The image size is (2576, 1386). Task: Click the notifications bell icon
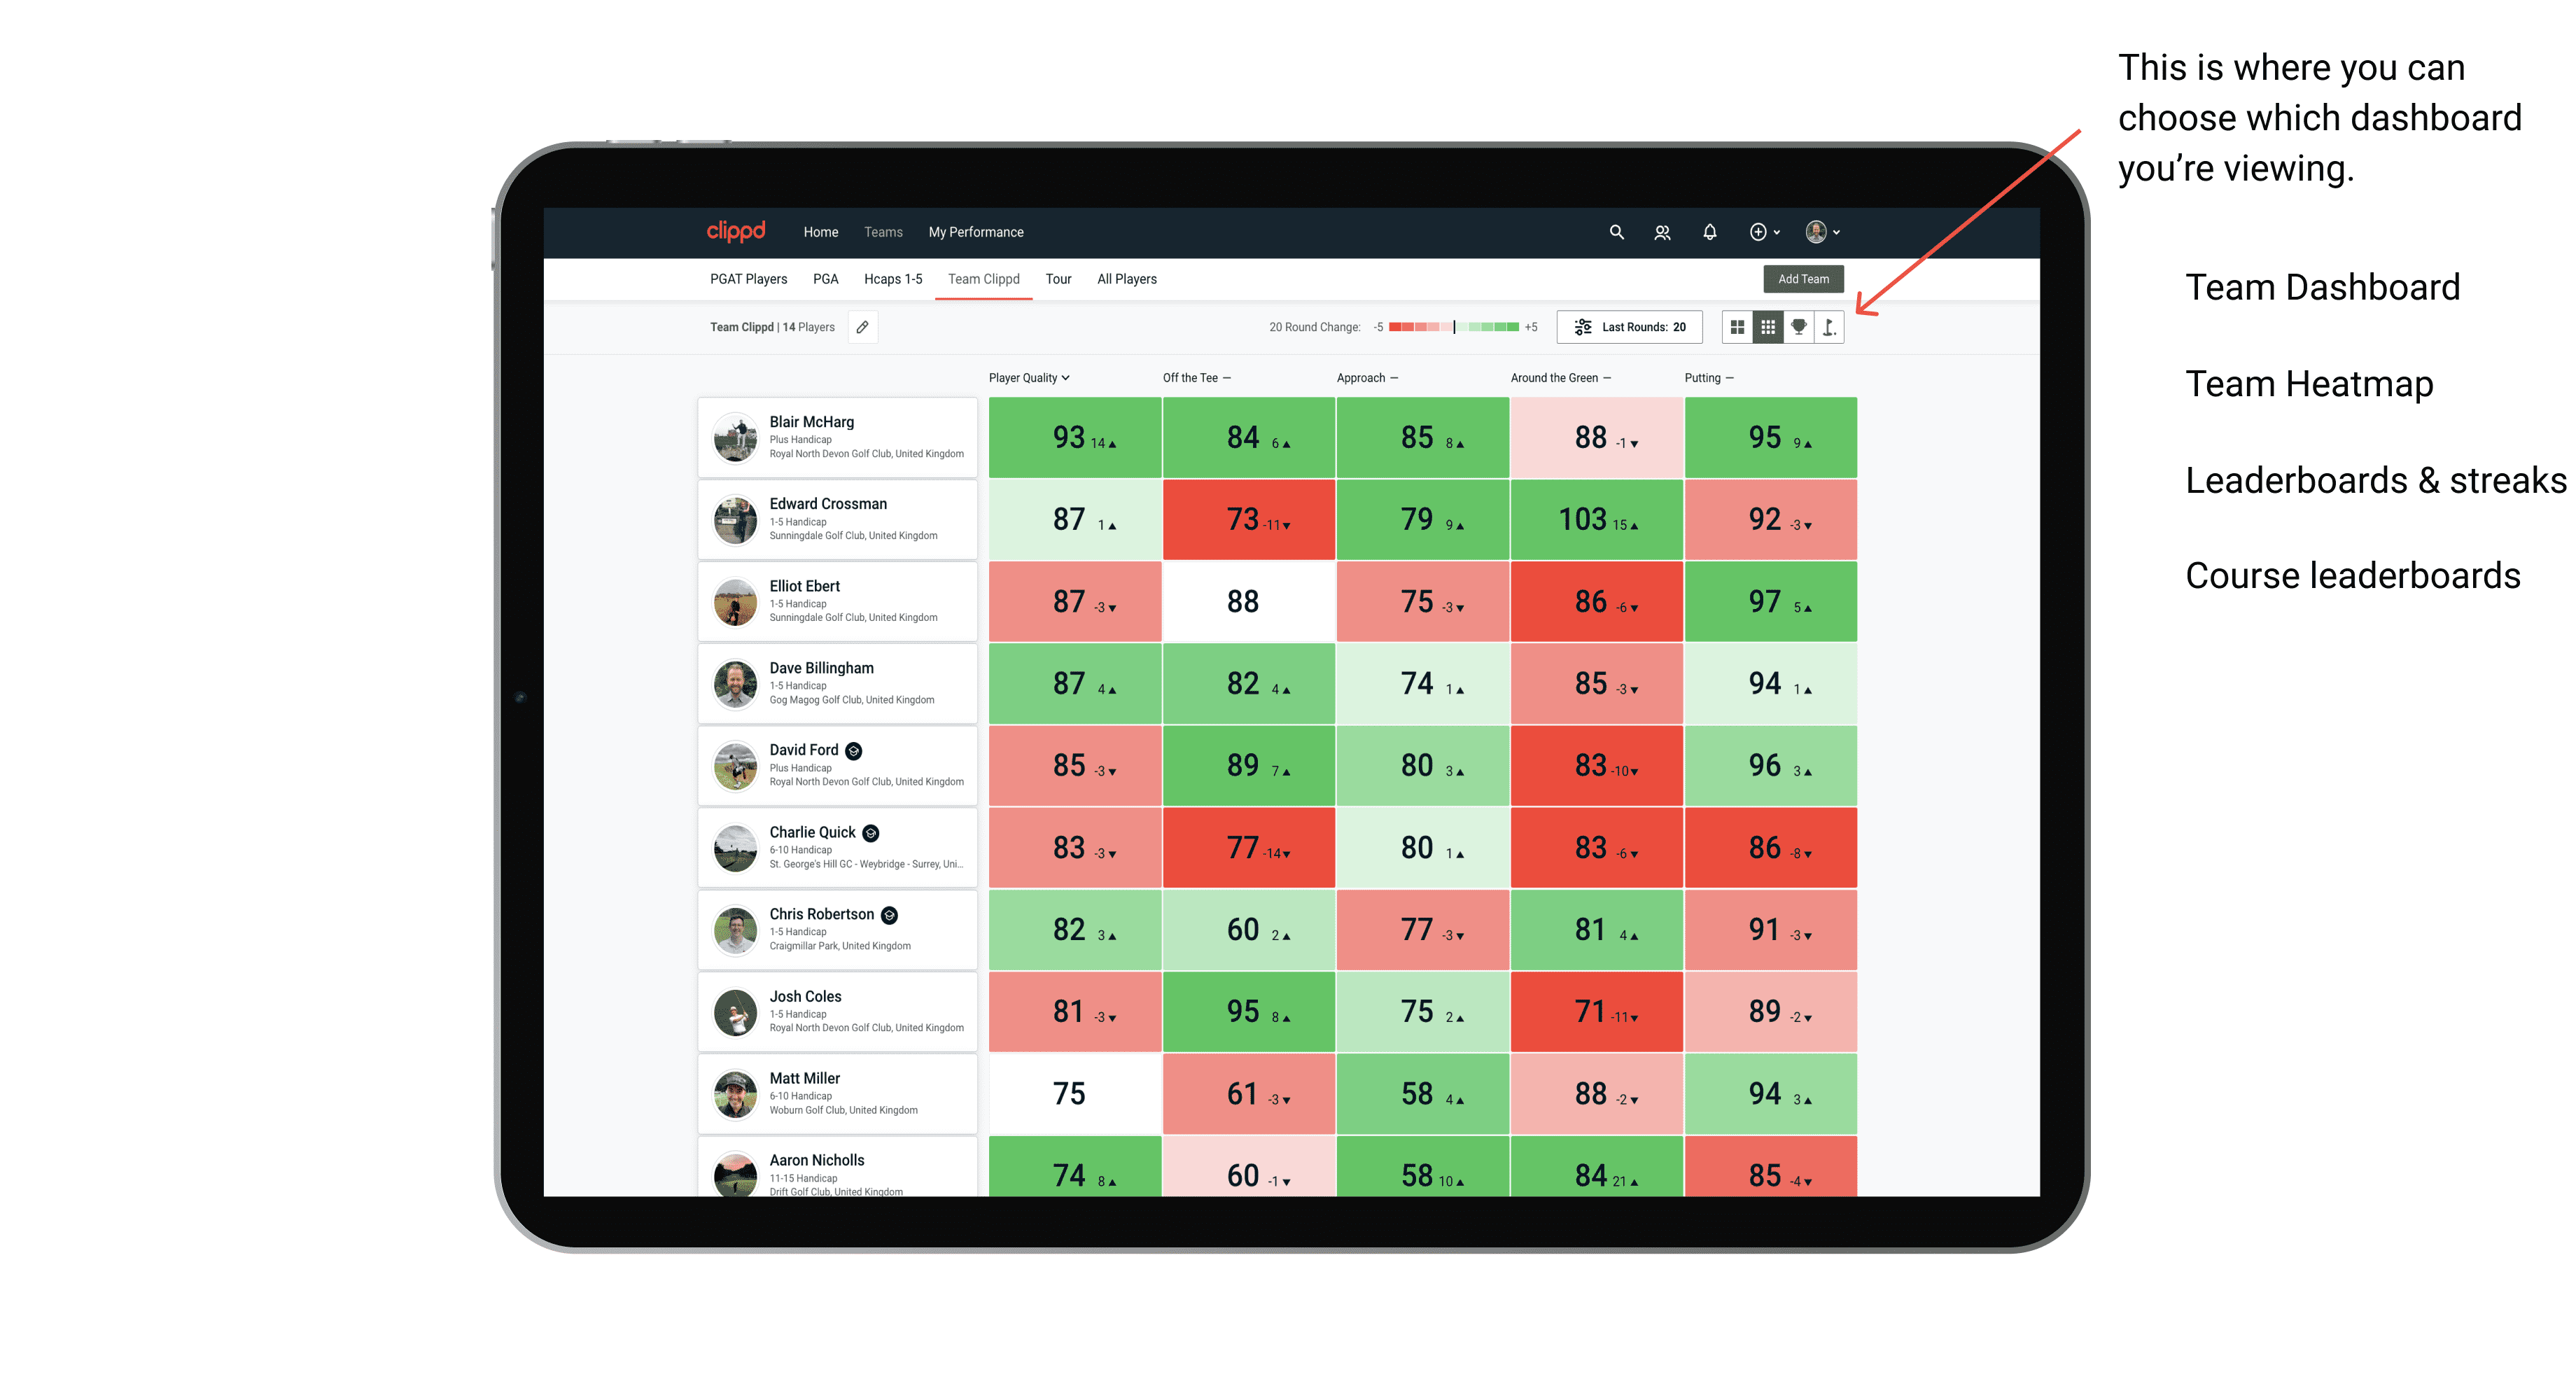(1709, 232)
